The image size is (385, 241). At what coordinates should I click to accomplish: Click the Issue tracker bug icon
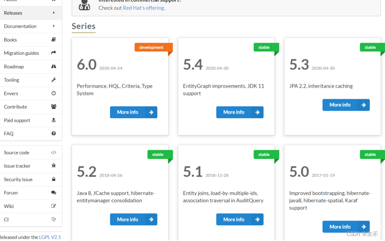[x=53, y=165]
